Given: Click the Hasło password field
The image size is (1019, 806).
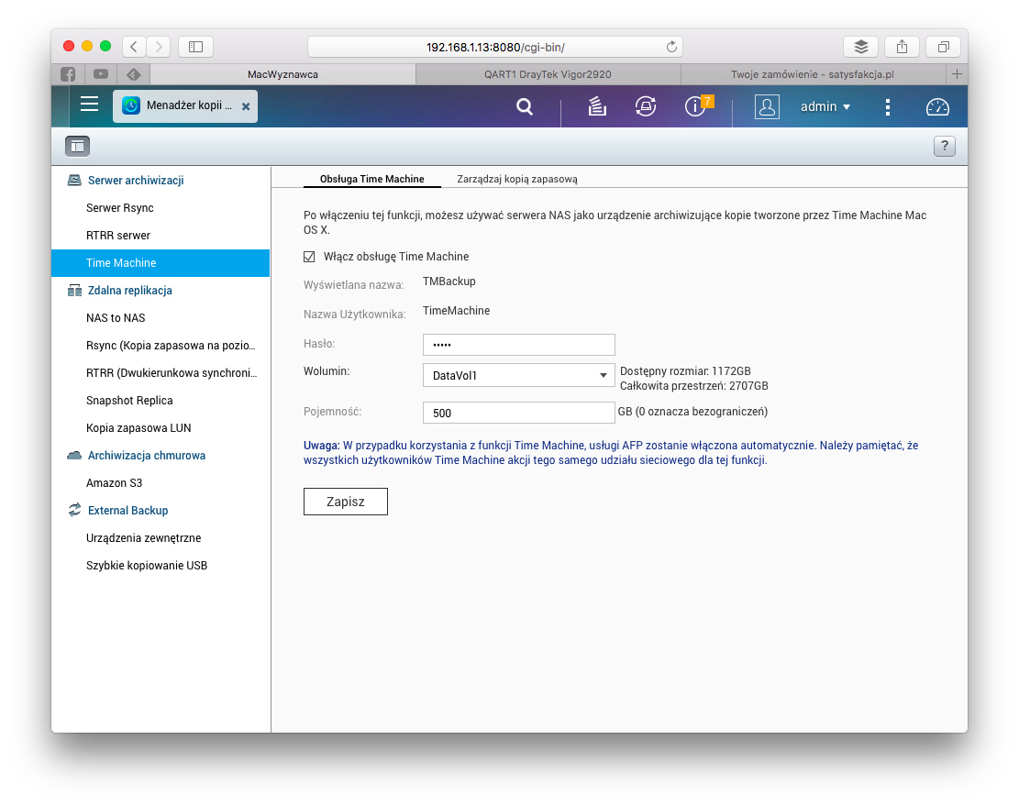Looking at the screenshot, I should point(518,344).
